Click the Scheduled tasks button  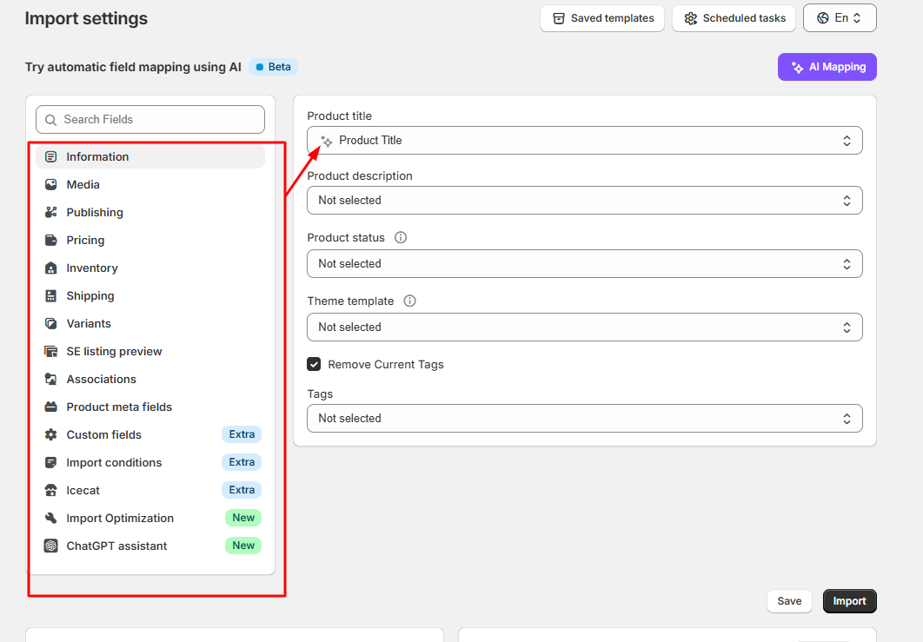point(734,18)
